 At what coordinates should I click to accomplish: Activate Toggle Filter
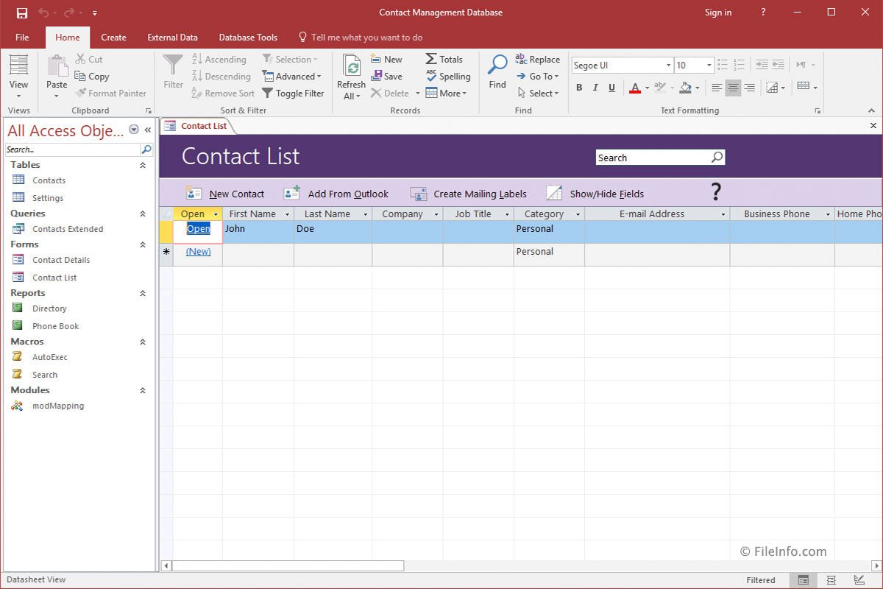click(x=294, y=93)
